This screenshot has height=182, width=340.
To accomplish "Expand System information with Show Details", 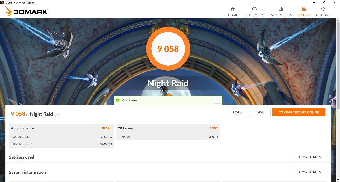I will pos(309,172).
